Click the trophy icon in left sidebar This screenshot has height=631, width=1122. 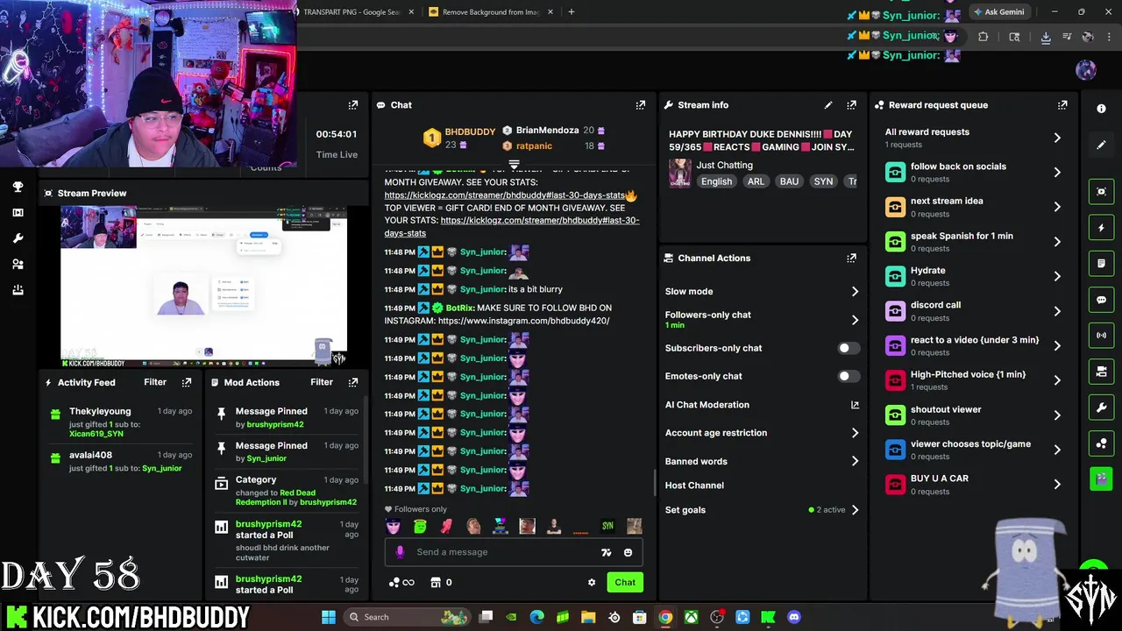(x=18, y=187)
